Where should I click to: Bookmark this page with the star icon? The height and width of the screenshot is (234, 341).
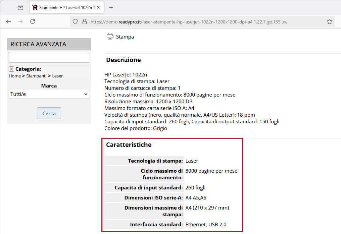coord(330,21)
